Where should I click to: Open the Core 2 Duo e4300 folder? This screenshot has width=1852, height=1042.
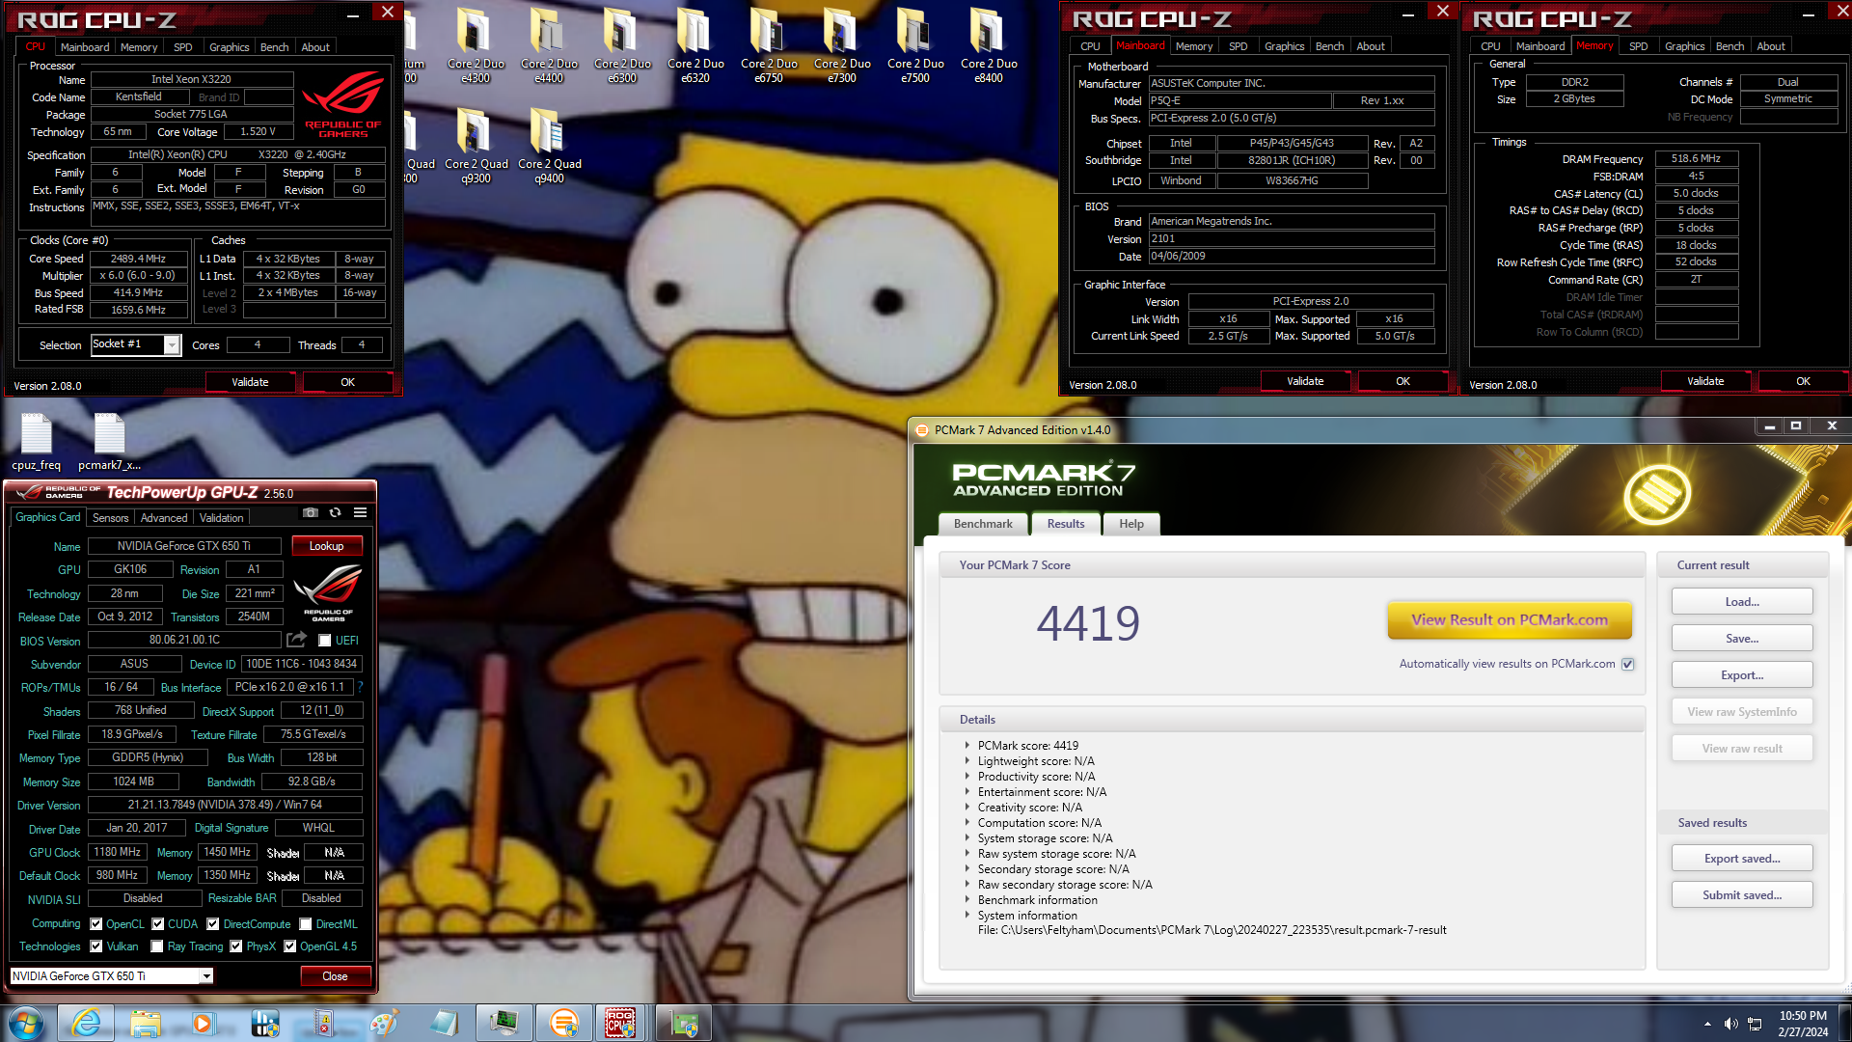[x=475, y=44]
